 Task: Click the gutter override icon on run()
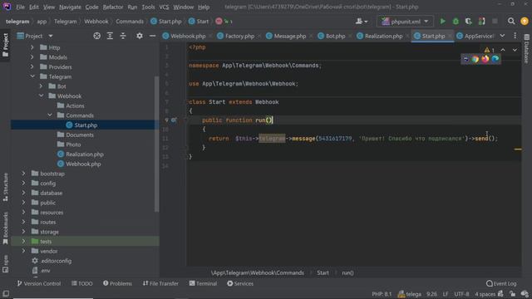(x=174, y=120)
